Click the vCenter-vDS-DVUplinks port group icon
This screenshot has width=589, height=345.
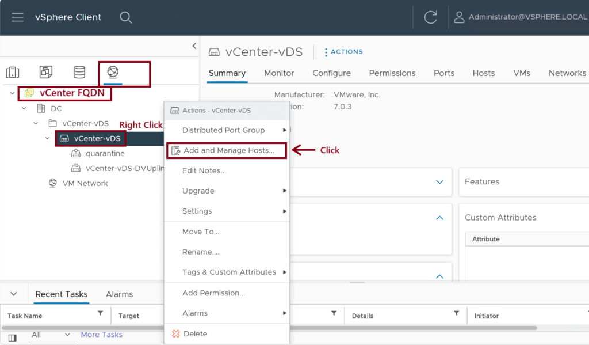76,168
